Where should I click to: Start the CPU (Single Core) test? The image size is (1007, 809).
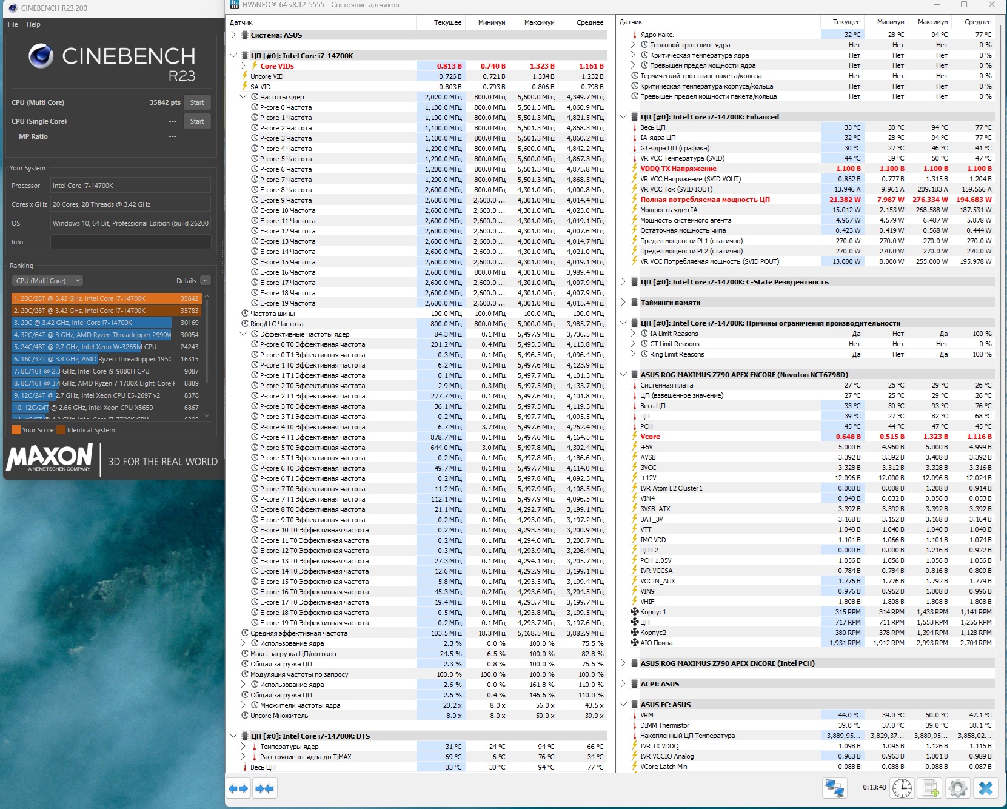pyautogui.click(x=197, y=121)
